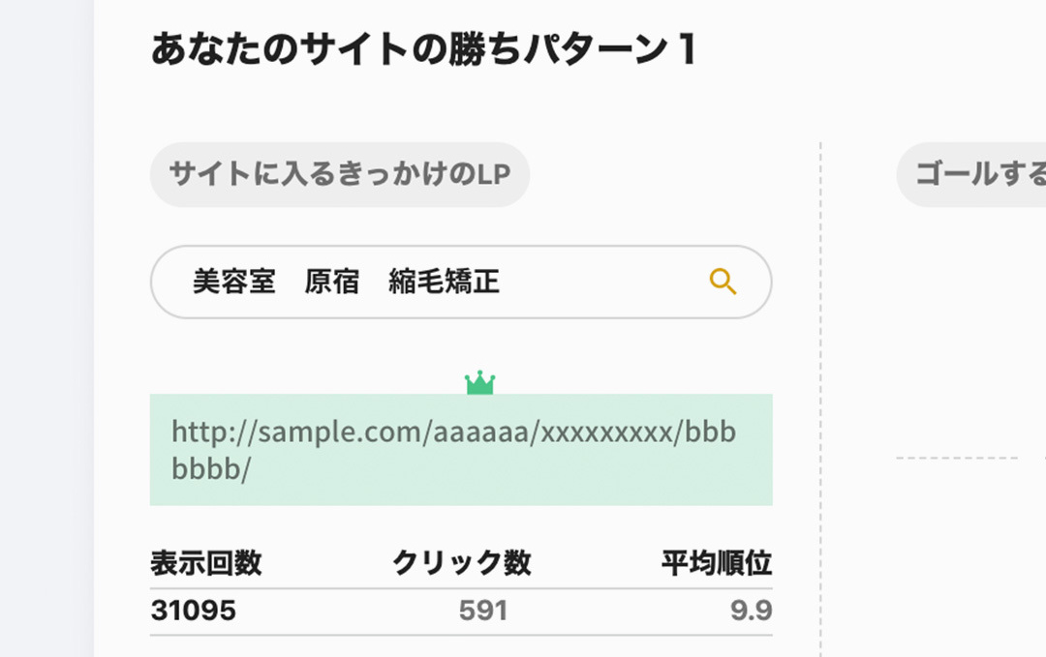This screenshot has height=657, width=1046.
Task: Click the あなたのサイトの勝ちパターン１ heading
Action: coord(423,50)
